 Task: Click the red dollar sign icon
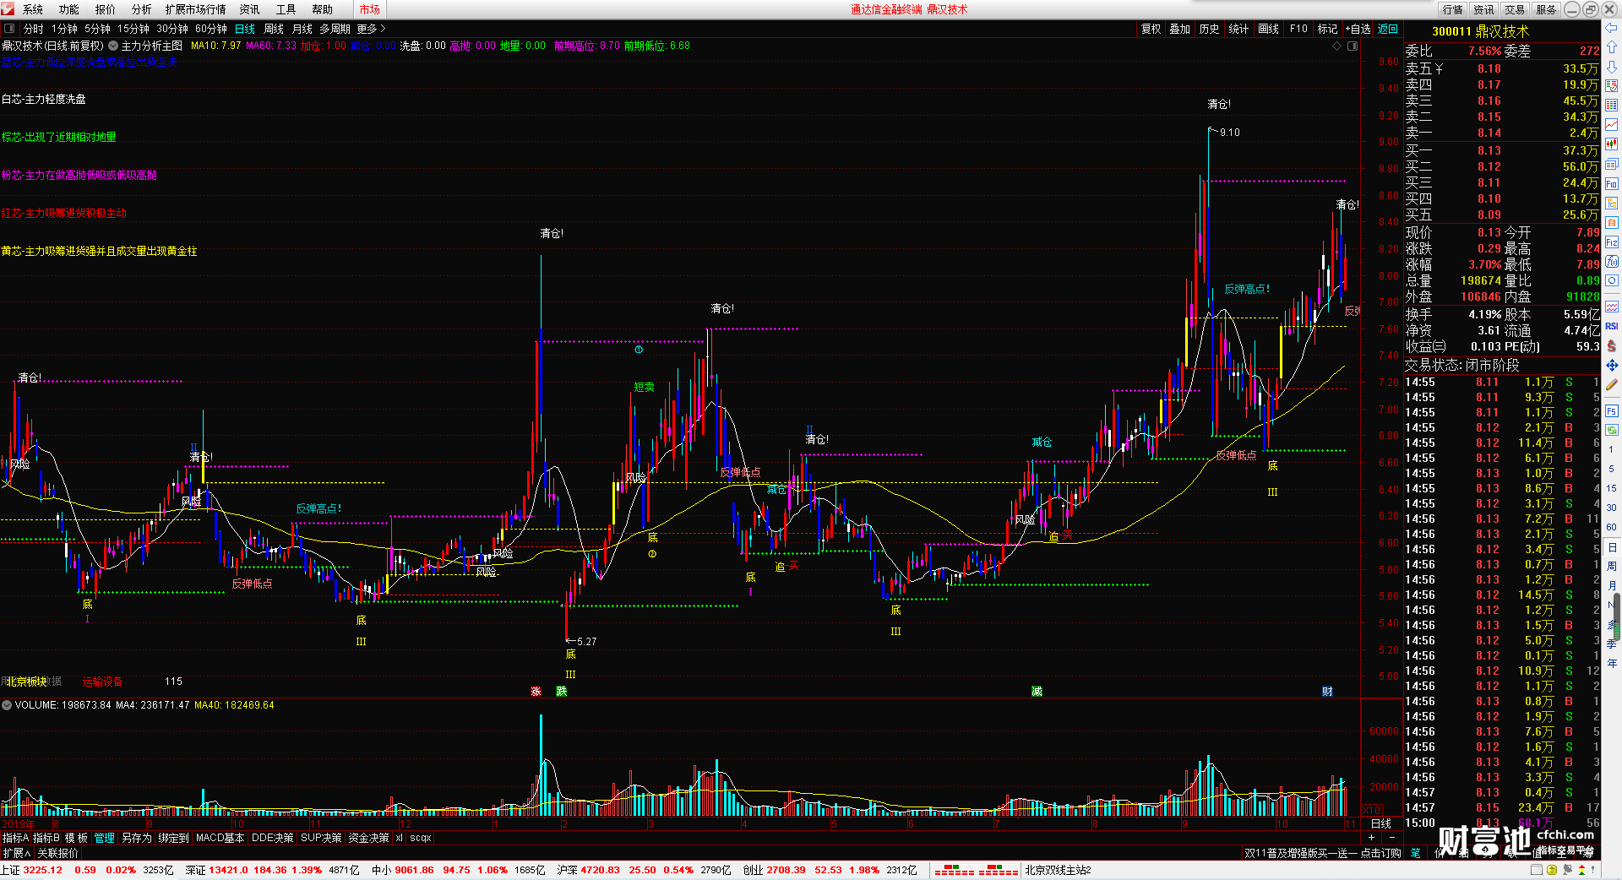click(x=1612, y=345)
